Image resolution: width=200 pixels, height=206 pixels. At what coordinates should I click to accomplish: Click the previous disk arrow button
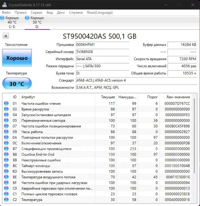coord(6,36)
